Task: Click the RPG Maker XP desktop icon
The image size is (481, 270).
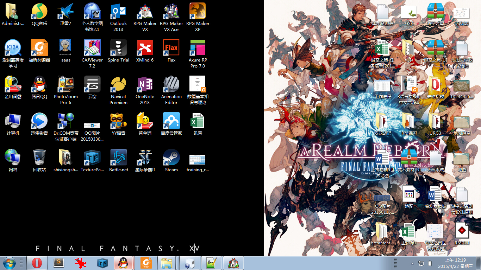Action: [x=198, y=18]
